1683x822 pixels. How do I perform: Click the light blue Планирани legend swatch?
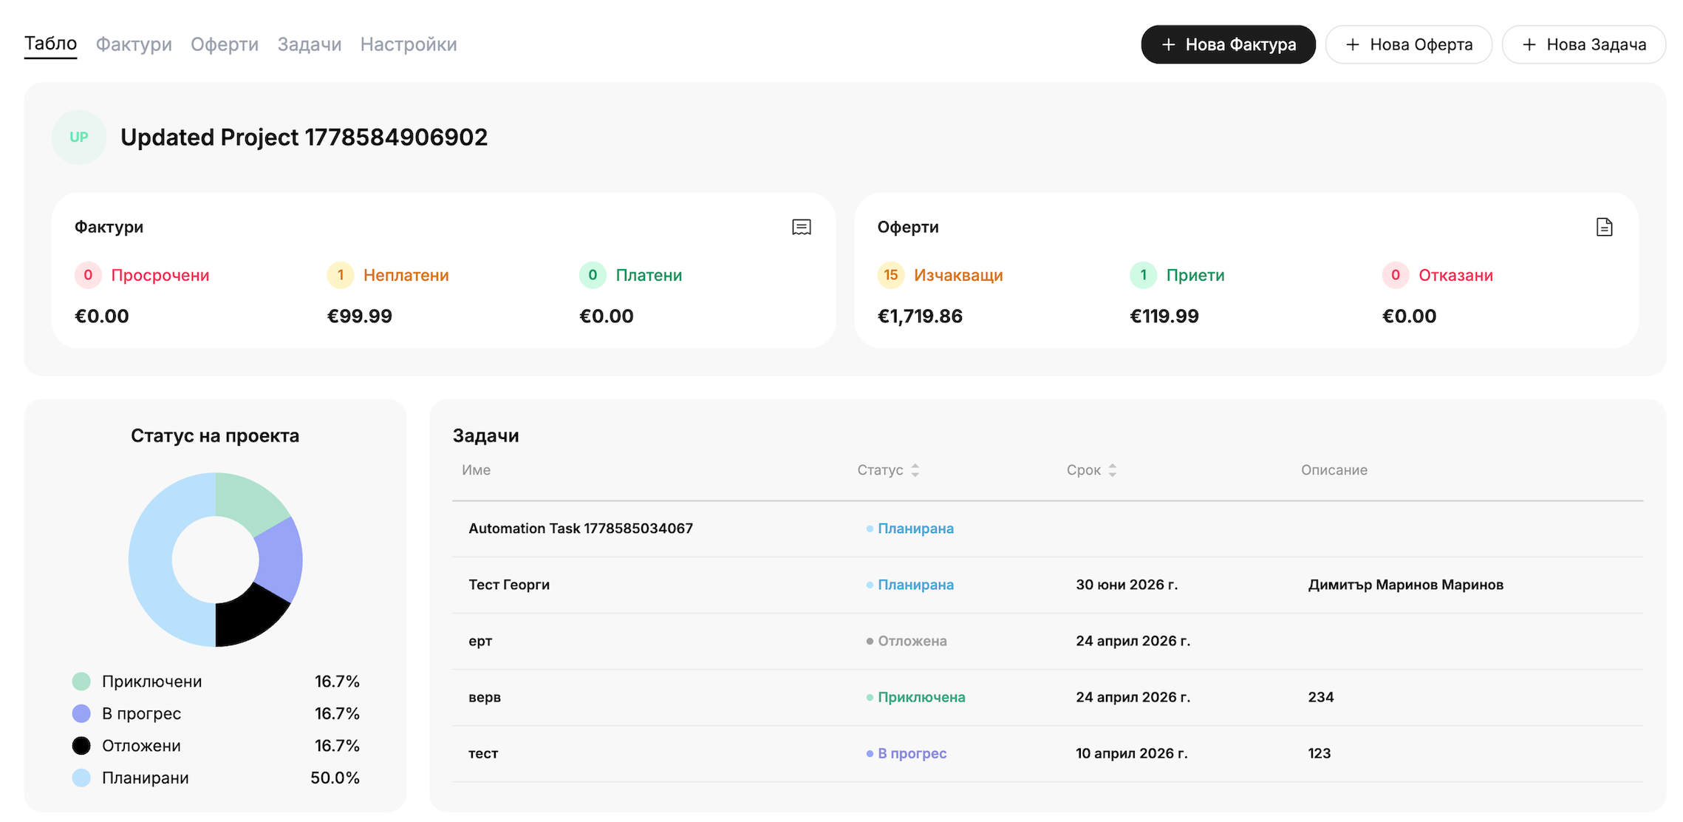[81, 778]
